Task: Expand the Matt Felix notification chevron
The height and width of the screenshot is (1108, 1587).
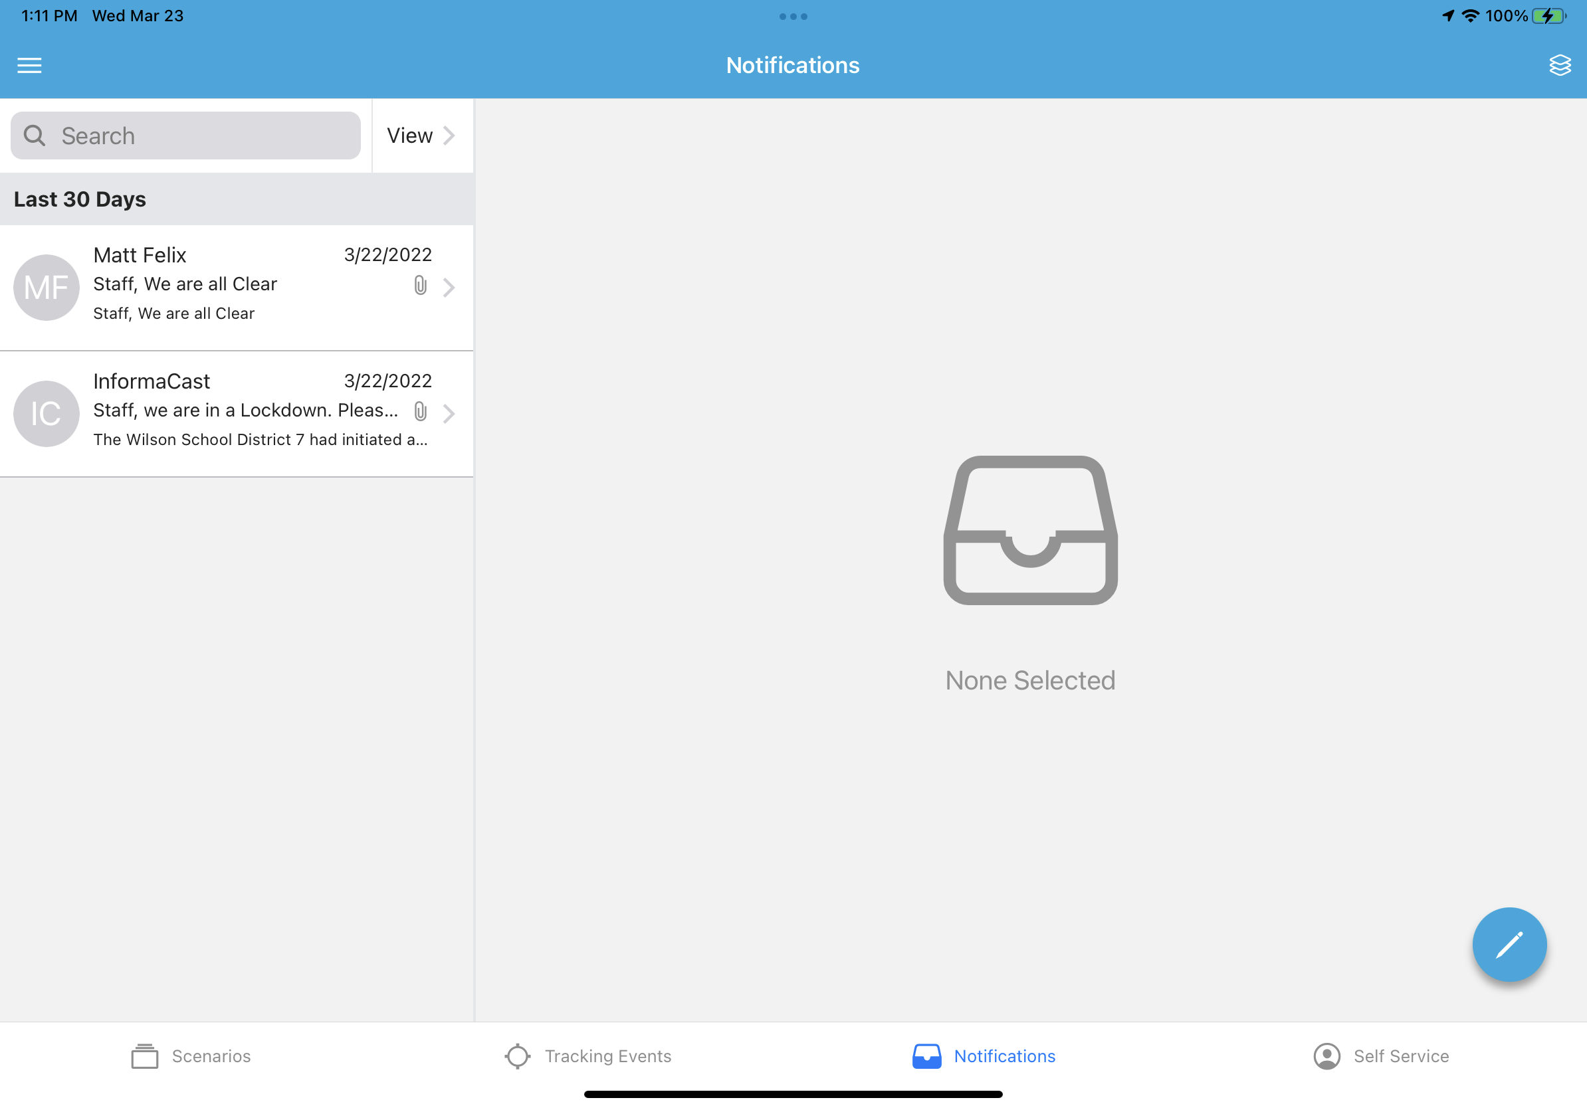Action: pyautogui.click(x=449, y=288)
